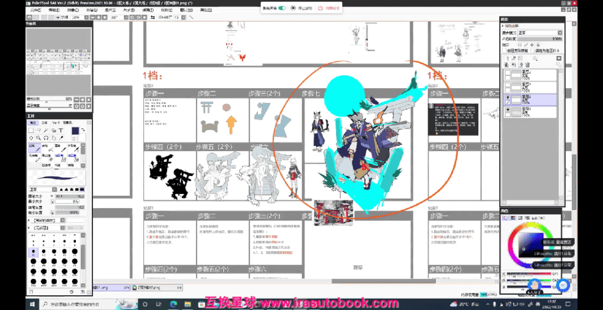Screen dimensions: 603x310
Task: Click the foreground dark blue color swatch
Action: click(75, 130)
